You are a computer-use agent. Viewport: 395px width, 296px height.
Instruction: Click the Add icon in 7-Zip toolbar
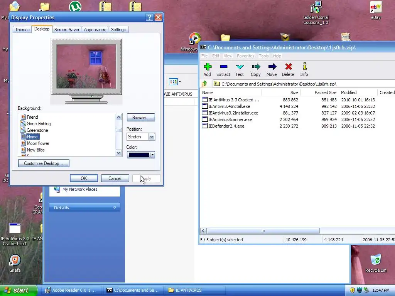[208, 67]
